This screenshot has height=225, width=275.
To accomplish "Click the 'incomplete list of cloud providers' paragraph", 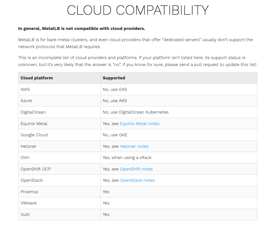I will pos(137,61).
